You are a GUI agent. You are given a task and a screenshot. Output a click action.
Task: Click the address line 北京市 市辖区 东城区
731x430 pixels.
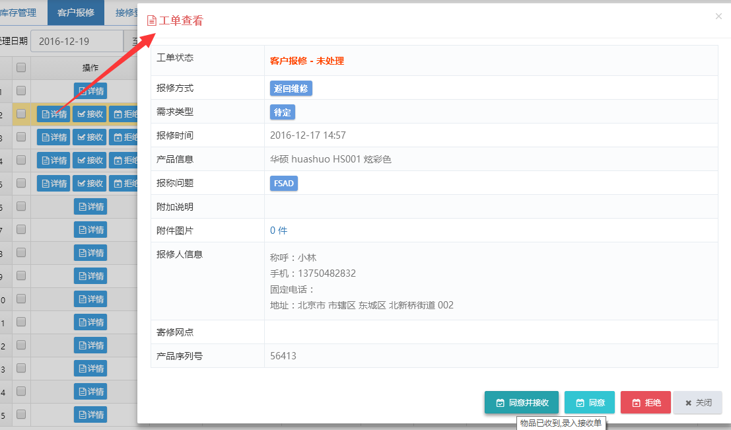point(362,305)
